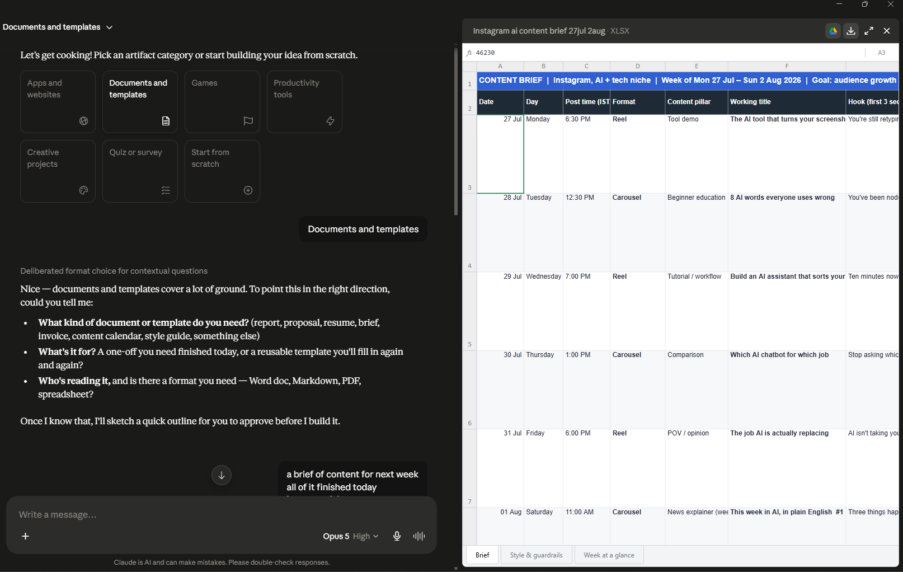
Task: Switch to Style & guardrails sheet tab
Action: (x=536, y=555)
